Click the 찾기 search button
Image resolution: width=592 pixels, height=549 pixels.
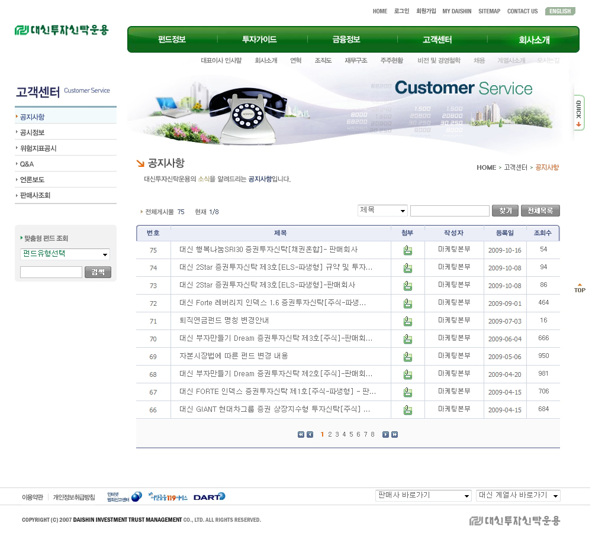tap(505, 211)
